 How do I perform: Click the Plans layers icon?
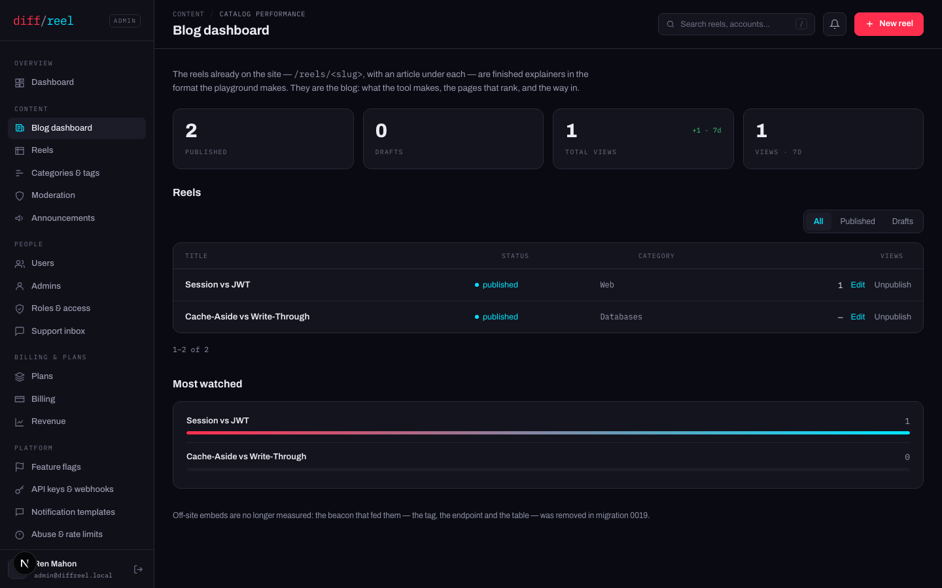[20, 376]
